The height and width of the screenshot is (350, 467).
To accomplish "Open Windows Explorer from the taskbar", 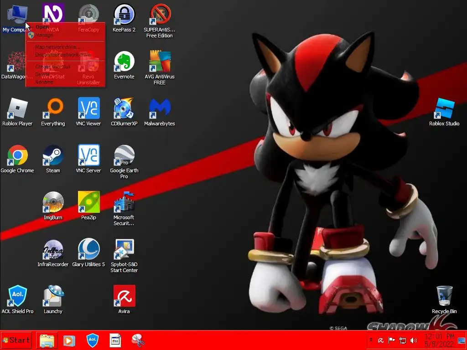I will pyautogui.click(x=47, y=340).
